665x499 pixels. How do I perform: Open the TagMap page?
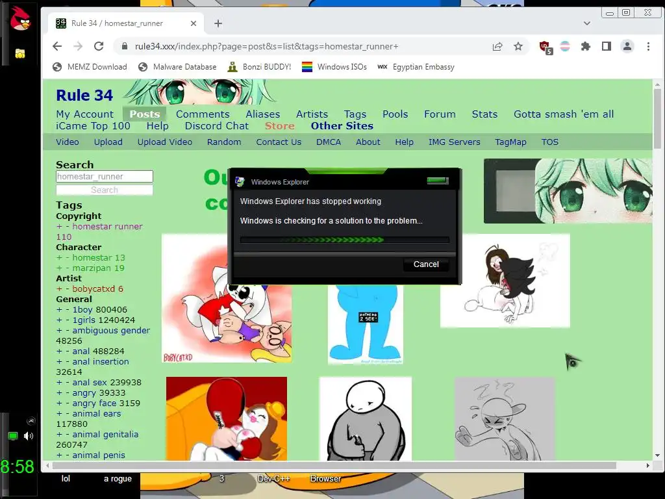tap(510, 142)
